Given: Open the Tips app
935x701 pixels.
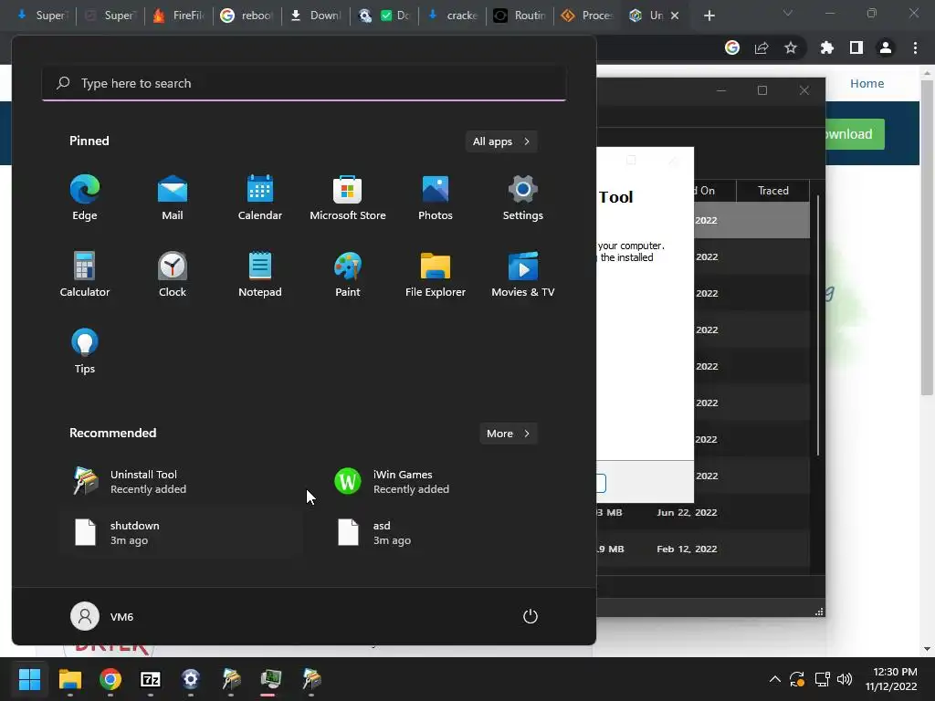Looking at the screenshot, I should pyautogui.click(x=85, y=351).
